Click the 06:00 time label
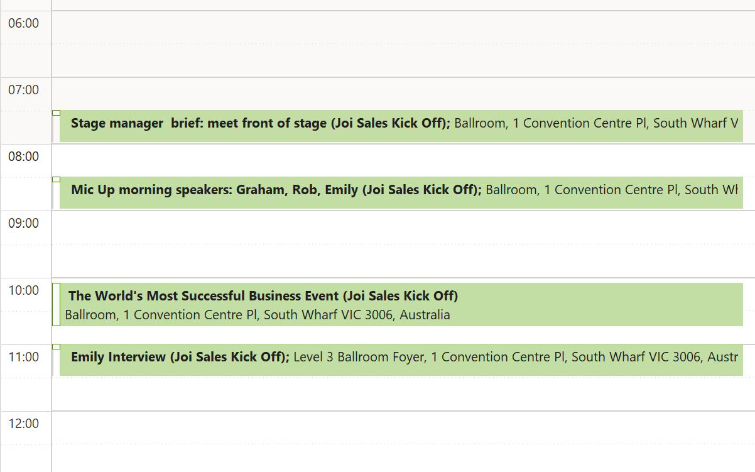 tap(24, 24)
